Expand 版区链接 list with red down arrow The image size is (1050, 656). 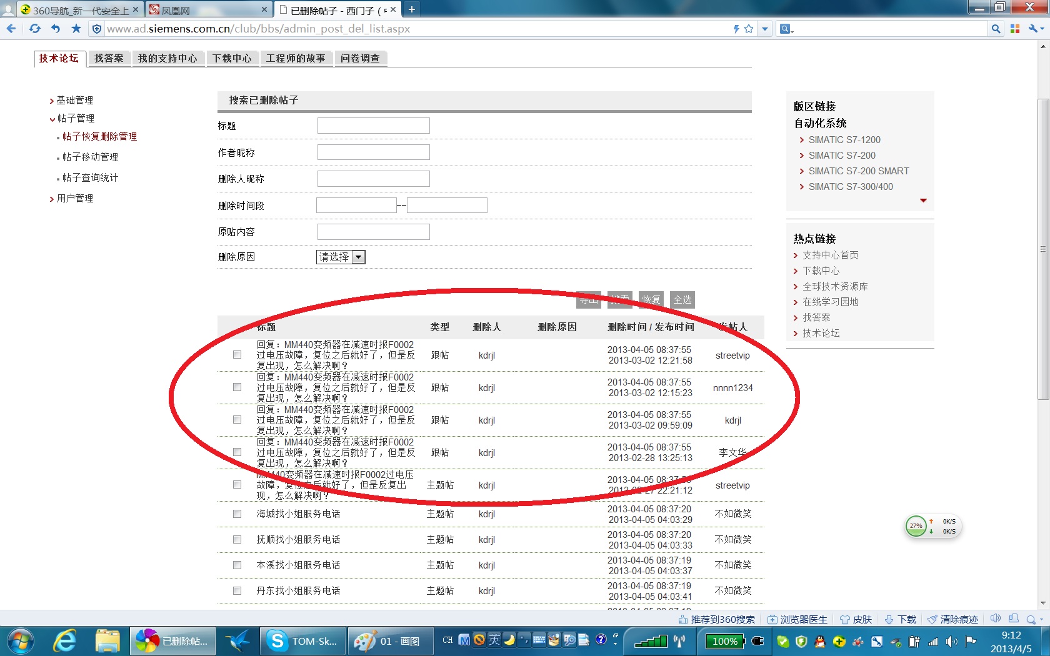(x=923, y=201)
